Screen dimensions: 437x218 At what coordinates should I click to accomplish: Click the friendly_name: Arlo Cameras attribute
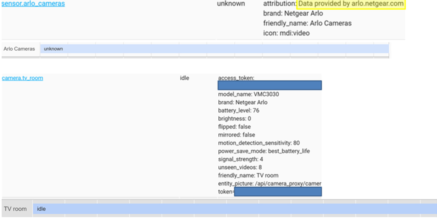click(307, 23)
